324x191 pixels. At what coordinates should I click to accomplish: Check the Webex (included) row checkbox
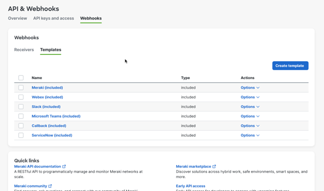click(21, 97)
